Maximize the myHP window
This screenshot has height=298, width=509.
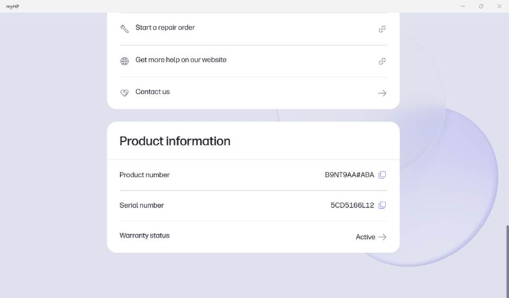(x=481, y=6)
